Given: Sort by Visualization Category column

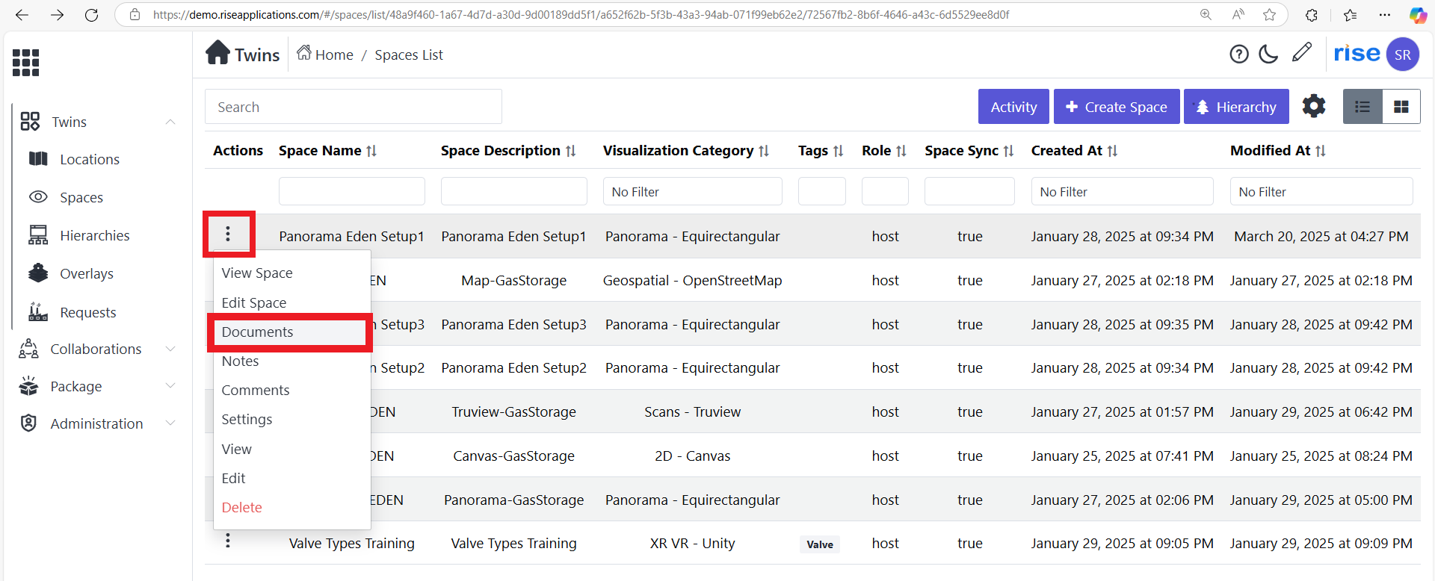Looking at the screenshot, I should click(764, 151).
